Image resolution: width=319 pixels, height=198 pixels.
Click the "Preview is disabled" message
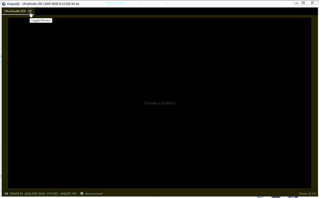159,103
